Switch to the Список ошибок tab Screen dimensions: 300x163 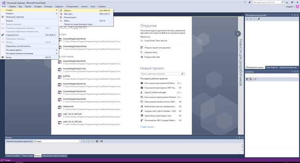click(x=13, y=156)
